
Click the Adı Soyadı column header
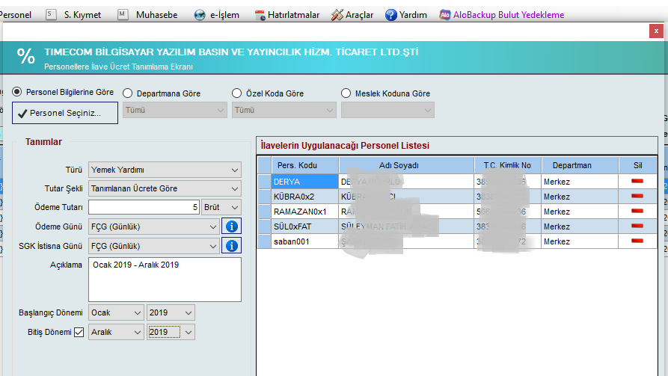[406, 165]
